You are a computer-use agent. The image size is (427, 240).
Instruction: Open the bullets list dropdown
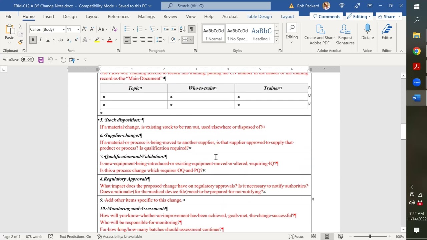tap(133, 29)
